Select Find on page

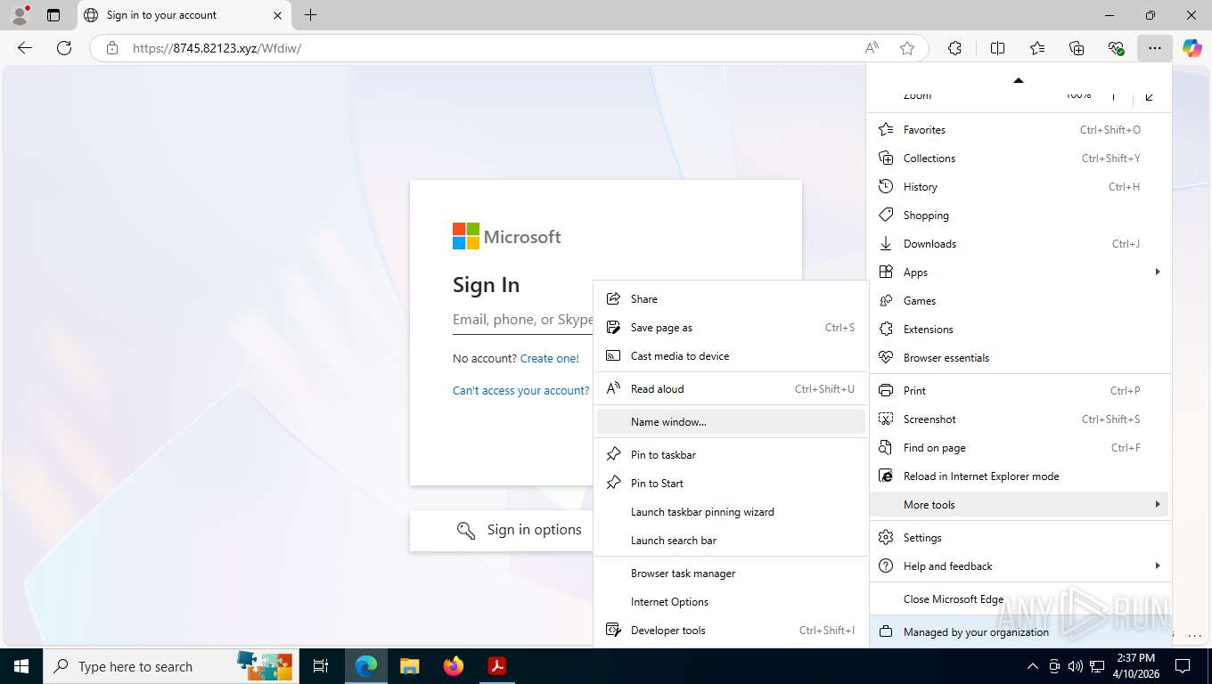click(x=1019, y=448)
